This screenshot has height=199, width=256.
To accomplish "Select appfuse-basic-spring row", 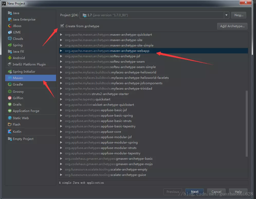I will (153, 116).
